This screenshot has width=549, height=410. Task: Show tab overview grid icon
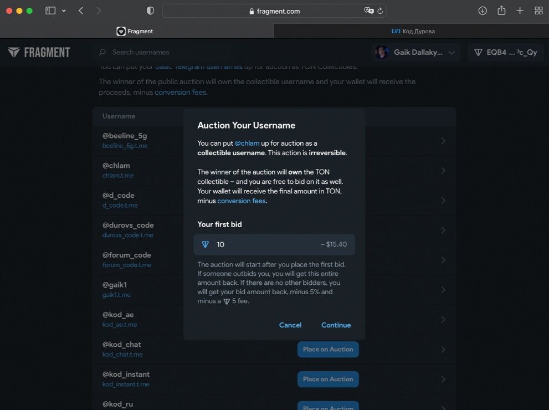click(x=538, y=11)
